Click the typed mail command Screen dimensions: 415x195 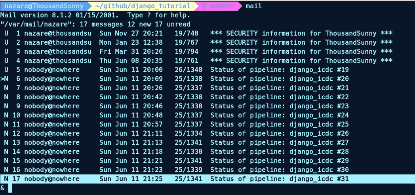tap(253, 6)
